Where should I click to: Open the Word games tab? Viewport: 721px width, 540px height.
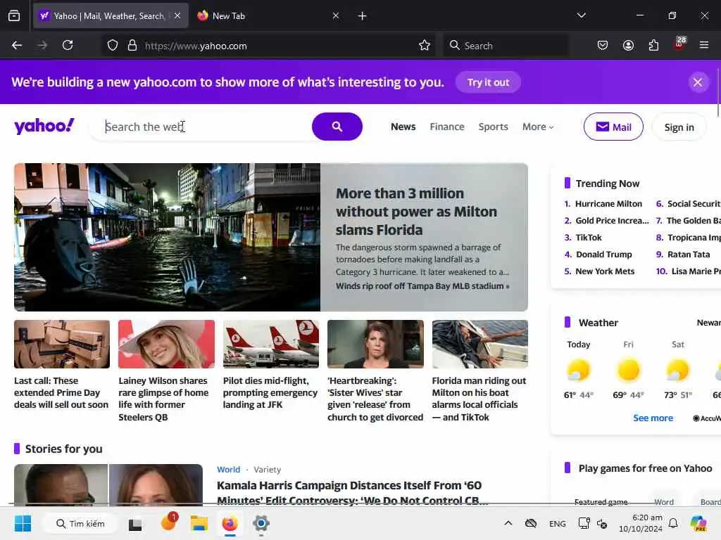tap(664, 502)
